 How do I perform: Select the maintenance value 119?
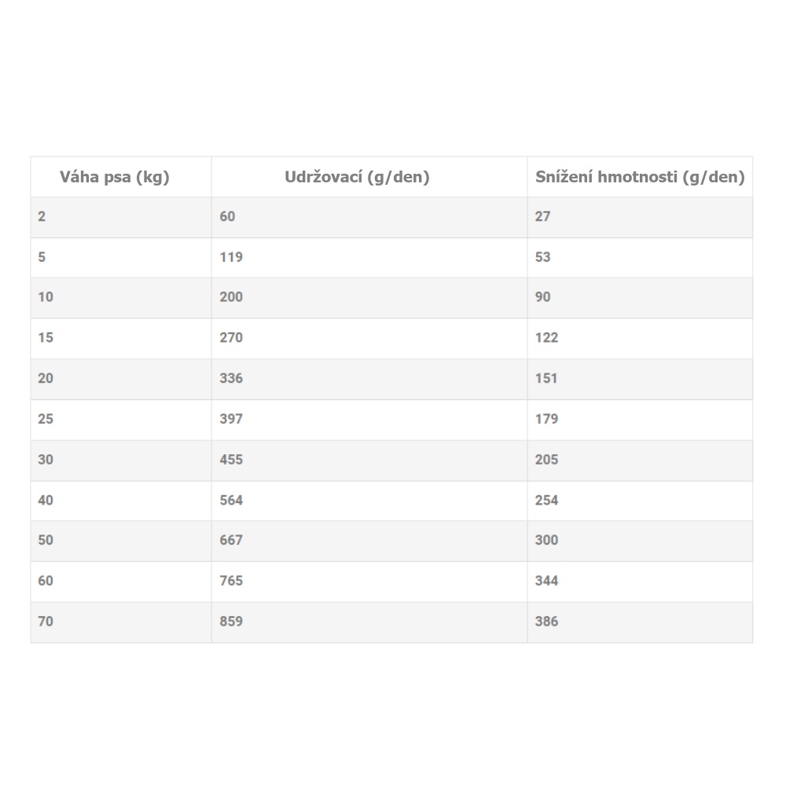pyautogui.click(x=231, y=257)
